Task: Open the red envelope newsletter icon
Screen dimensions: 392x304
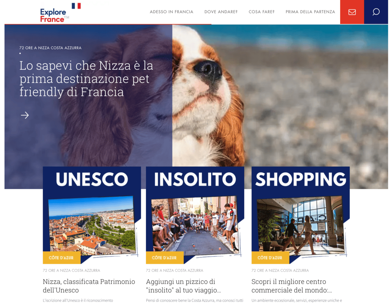Action: click(352, 12)
